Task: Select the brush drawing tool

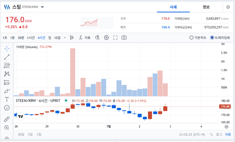Action: click(7, 91)
